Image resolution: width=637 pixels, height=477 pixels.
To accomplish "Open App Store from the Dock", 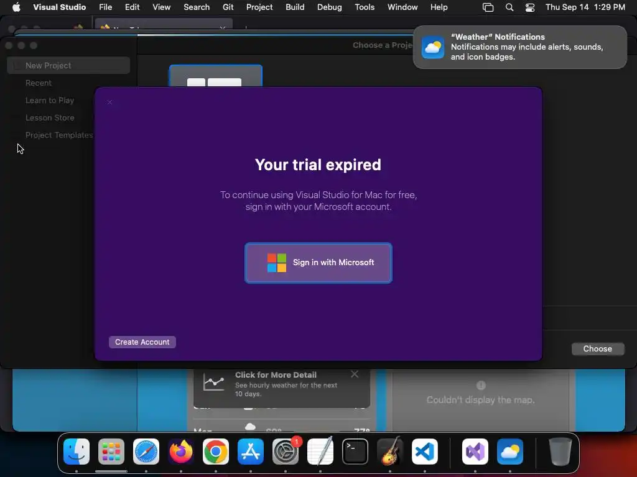I will pos(251,452).
